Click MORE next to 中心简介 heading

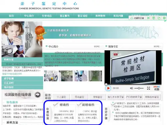pyautogui.click(x=97, y=46)
